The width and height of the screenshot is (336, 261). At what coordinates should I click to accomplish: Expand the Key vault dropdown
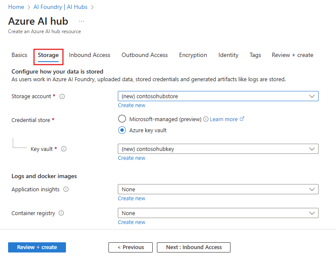tap(218, 149)
